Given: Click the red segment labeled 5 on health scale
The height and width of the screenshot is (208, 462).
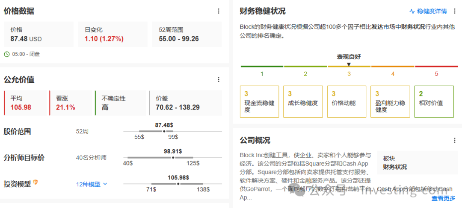Looking at the screenshot, I should point(436,66).
